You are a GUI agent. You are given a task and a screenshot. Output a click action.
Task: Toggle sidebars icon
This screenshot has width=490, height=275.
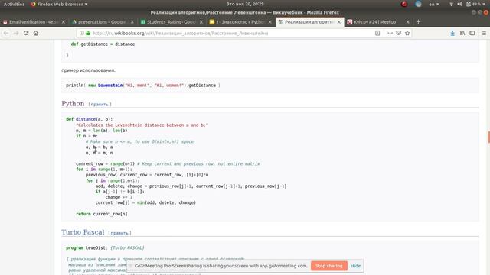tap(472, 33)
